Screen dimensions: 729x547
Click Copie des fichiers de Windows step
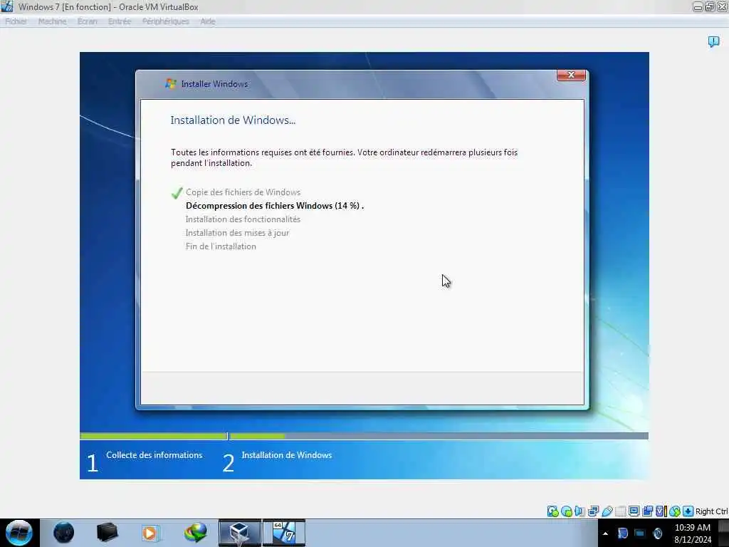pos(243,192)
